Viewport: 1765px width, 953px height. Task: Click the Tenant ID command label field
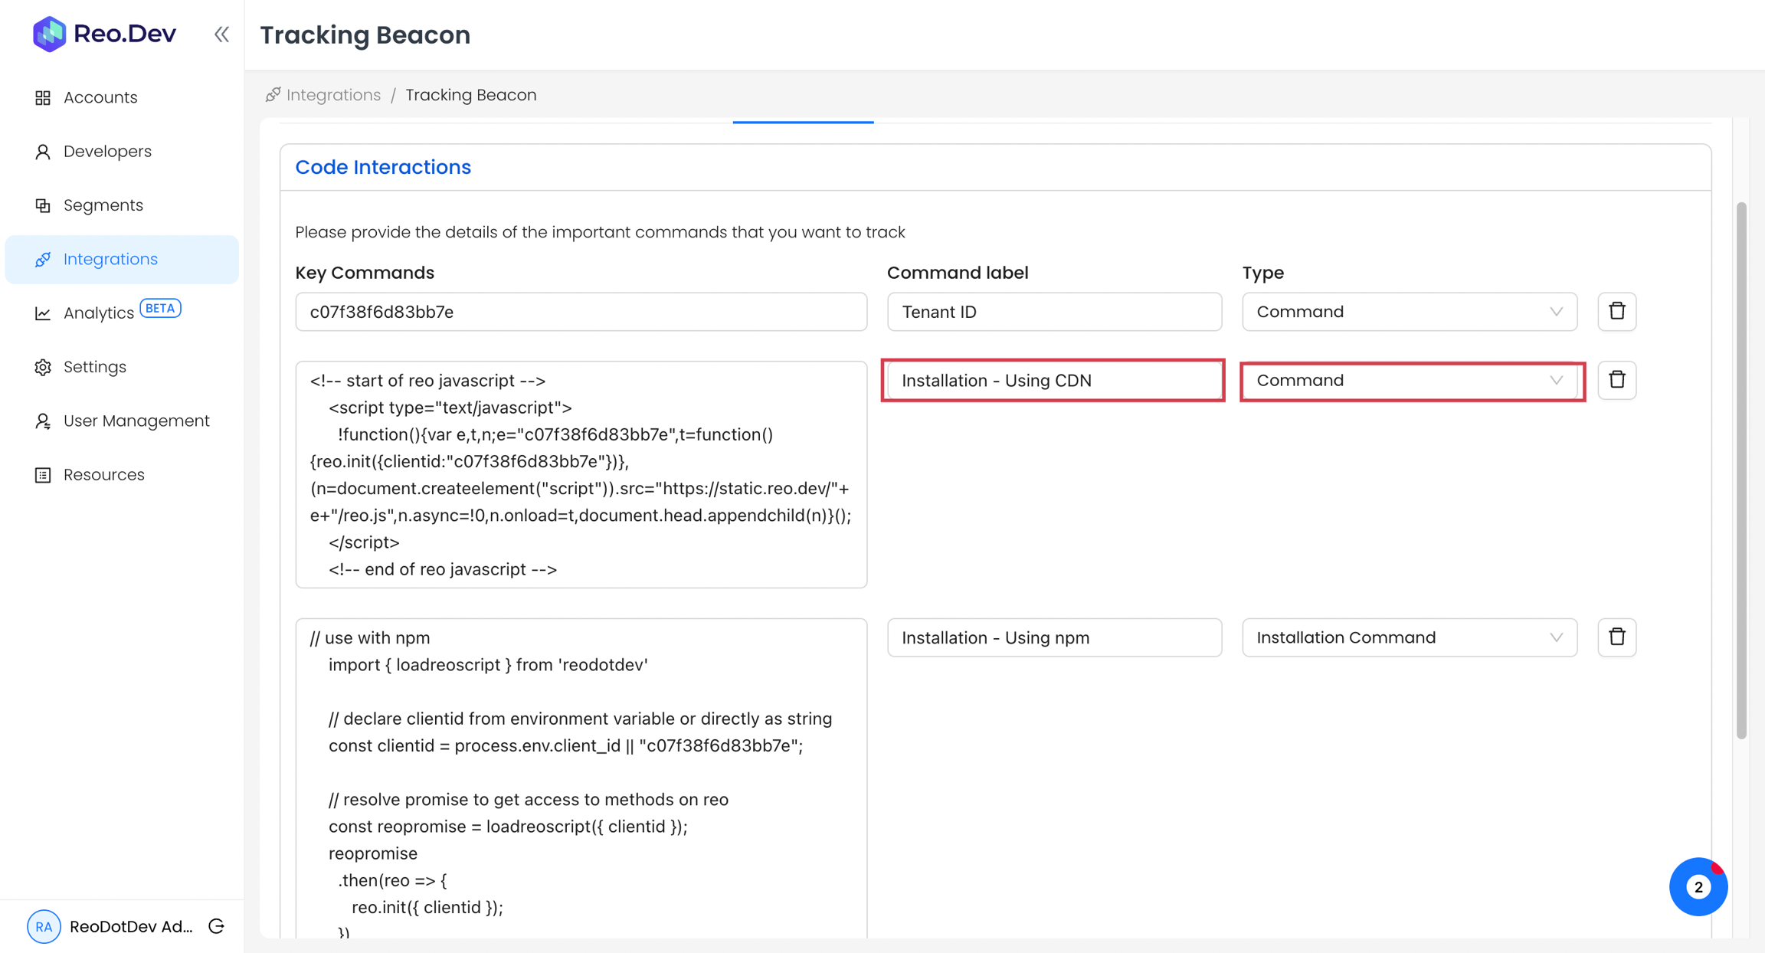(1053, 312)
